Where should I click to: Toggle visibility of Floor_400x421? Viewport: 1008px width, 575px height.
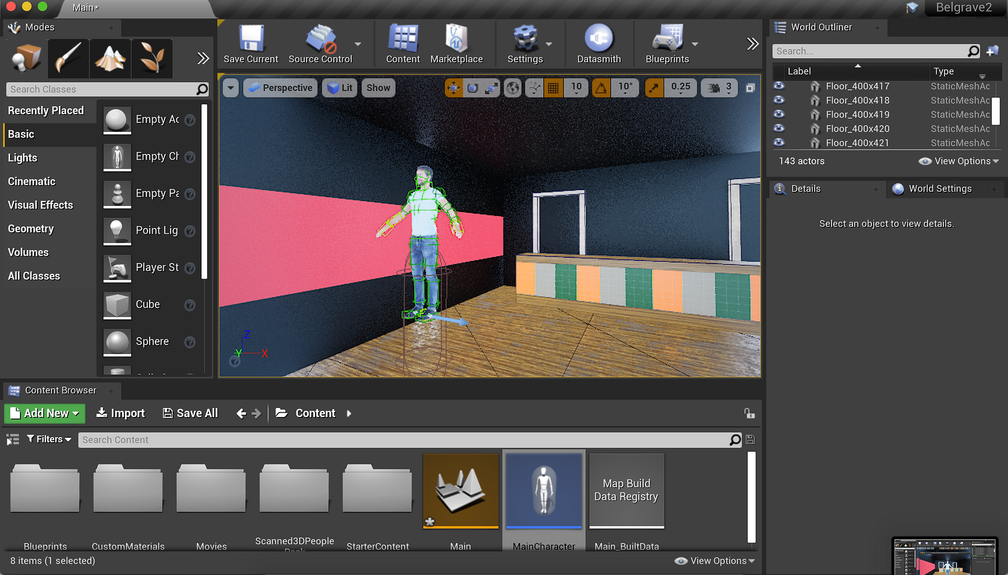point(779,142)
